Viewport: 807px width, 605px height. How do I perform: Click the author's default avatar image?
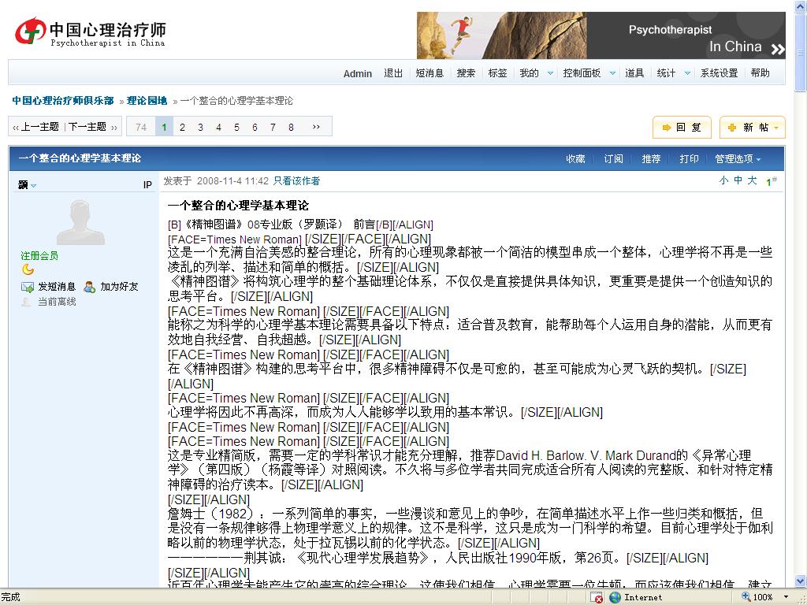80,222
